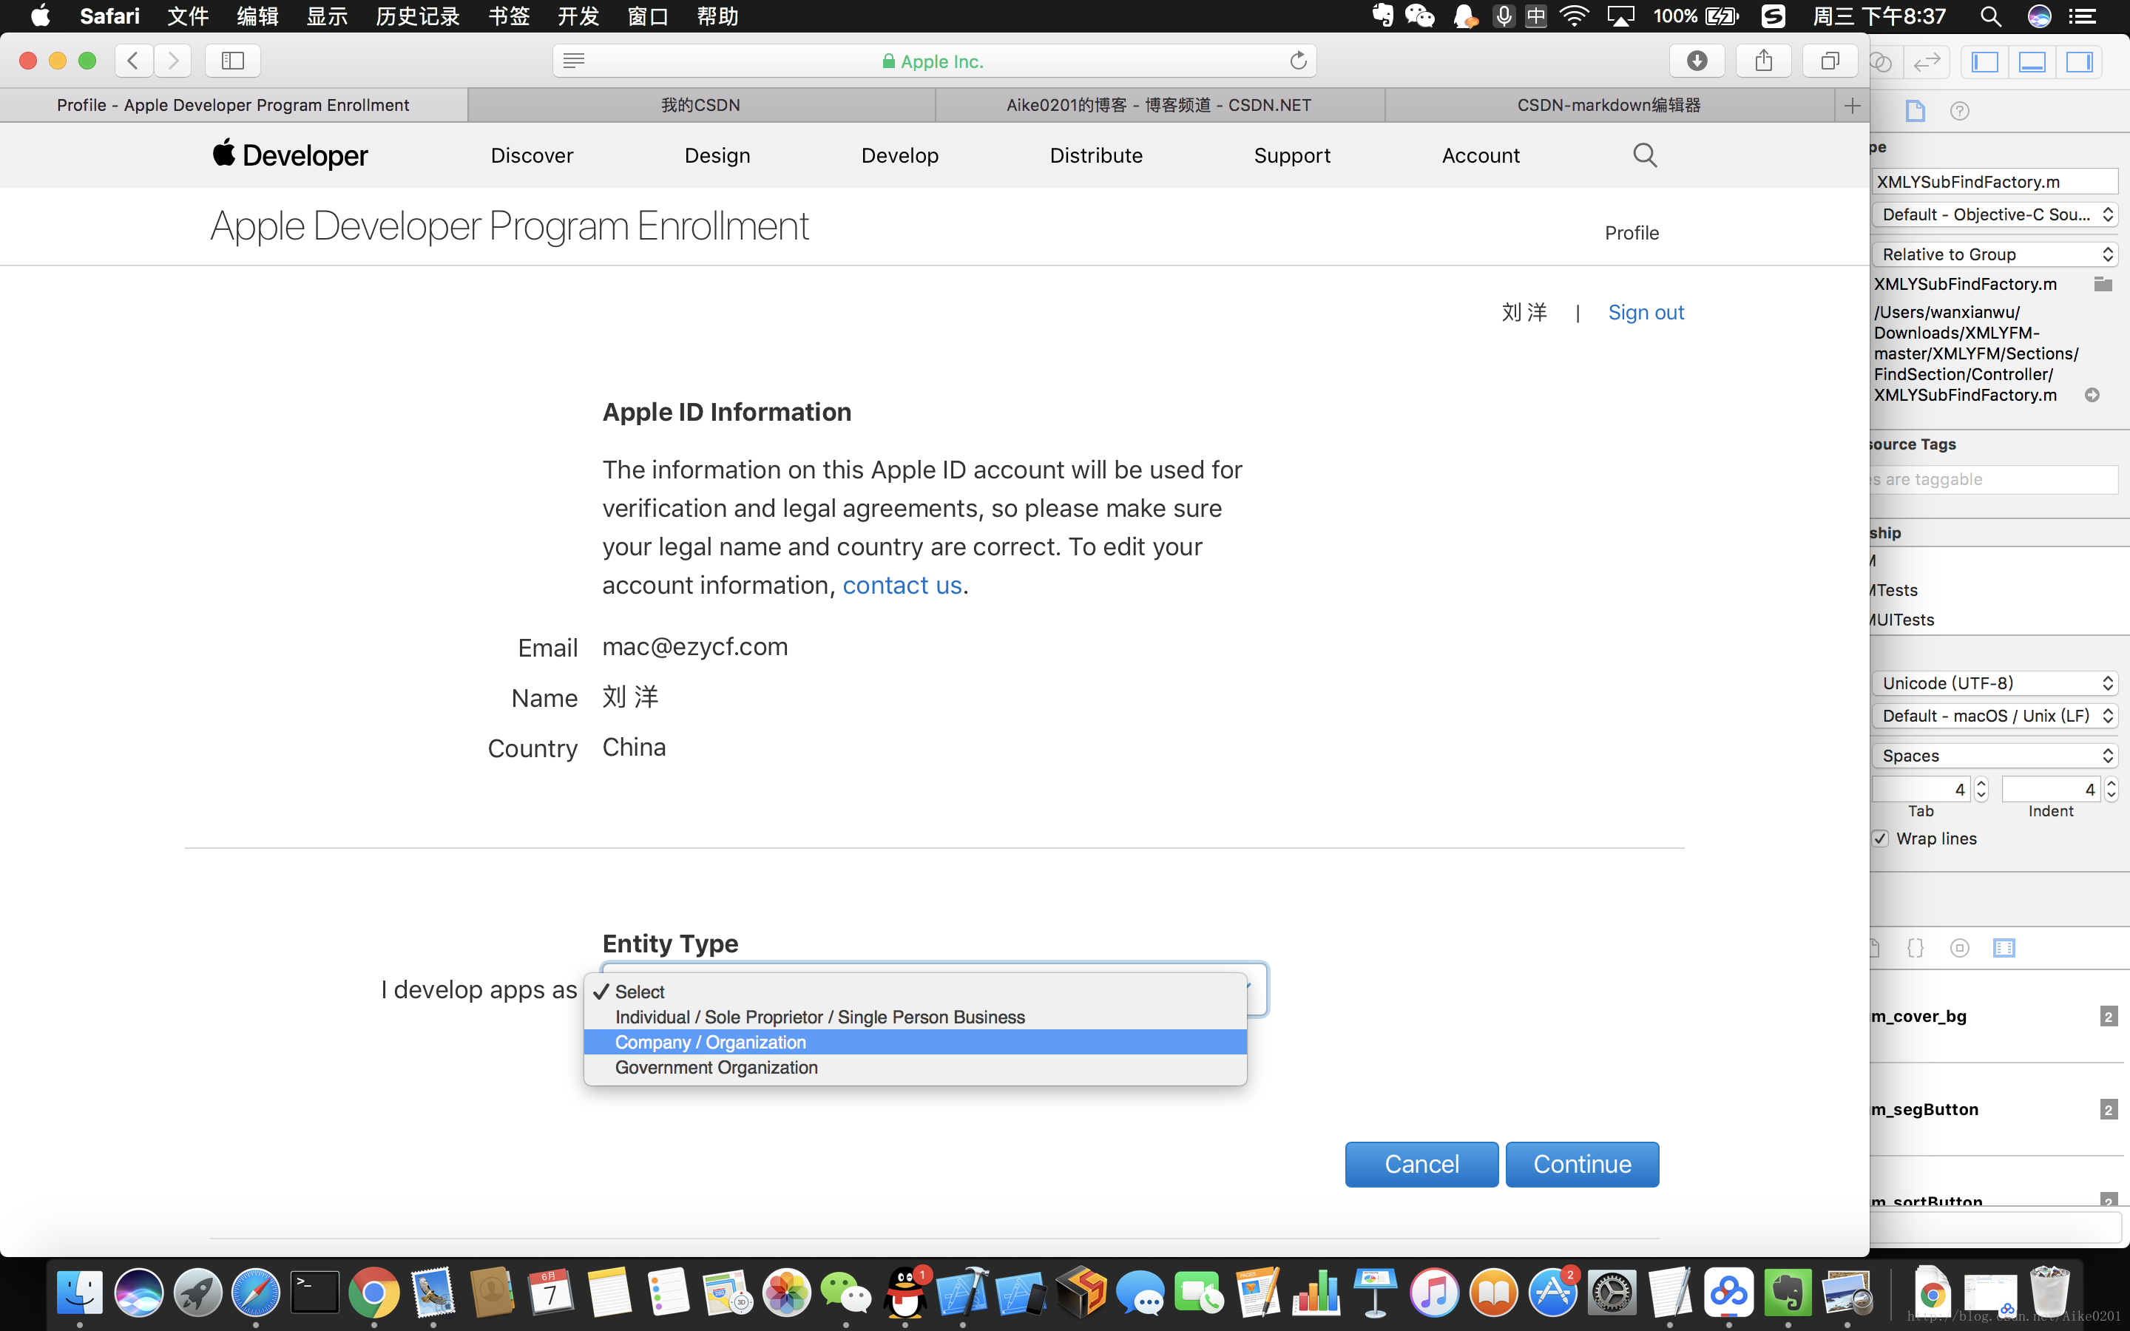Select the m_cover_bg library item
This screenshot has height=1331, width=2130.
[1995, 1016]
